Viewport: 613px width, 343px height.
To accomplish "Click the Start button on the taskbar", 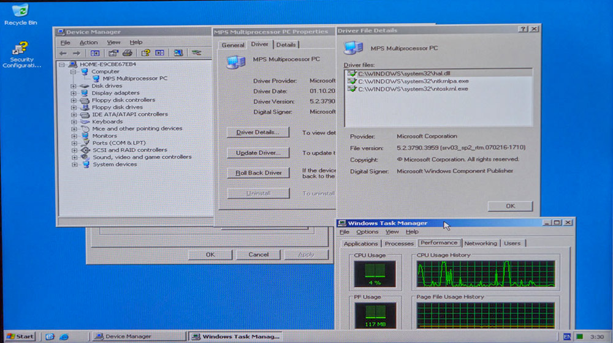I will [x=19, y=336].
